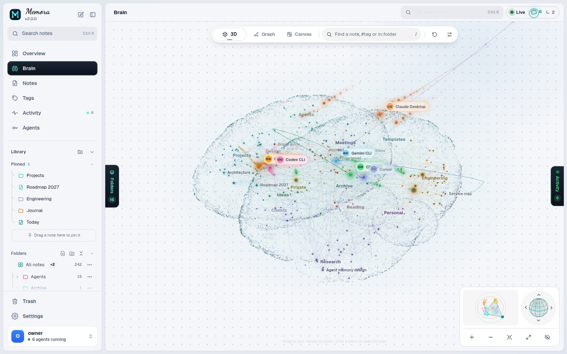567x354 pixels.
Task: Toggle the Live status indicator
Action: tap(517, 12)
